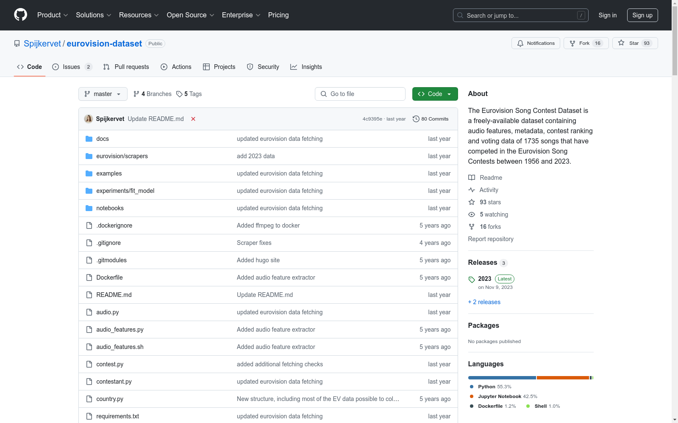Click the examples folder icon
678x423 pixels.
click(89, 173)
